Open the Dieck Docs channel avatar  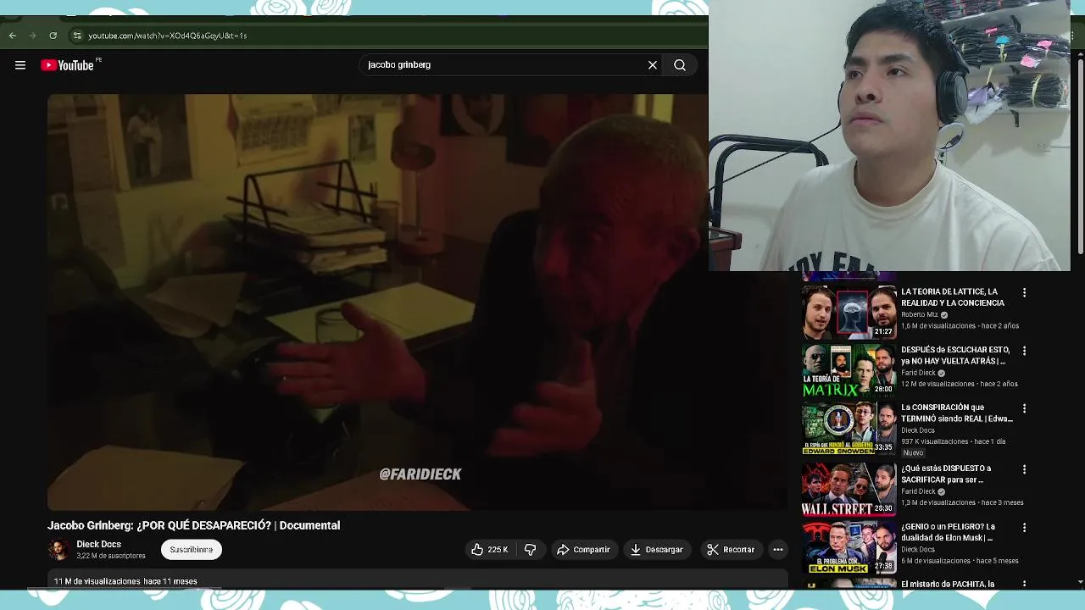click(x=58, y=550)
